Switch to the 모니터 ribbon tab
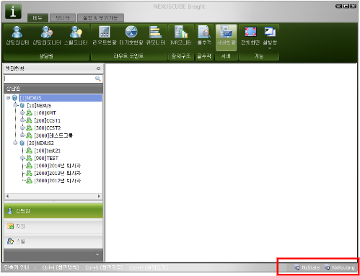This screenshot has width=360, height=276. point(63,18)
